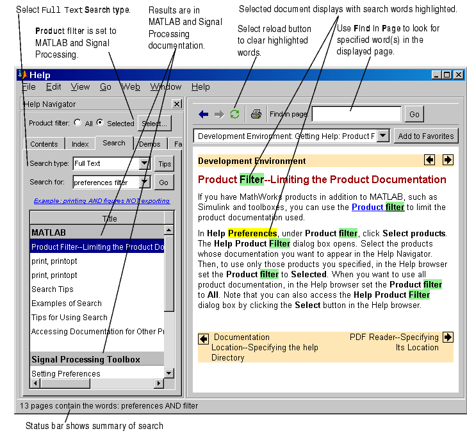467x438 pixels.
Task: Select 'Accessing Documentation for Other' result
Action: [x=97, y=331]
